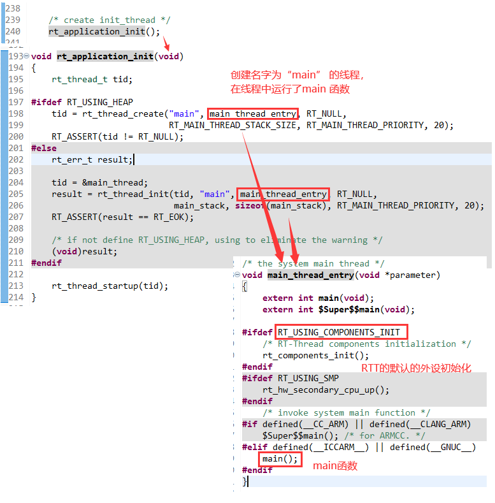The image size is (495, 503).
Task: Click line number 240 in the gutter
Action: [13, 31]
